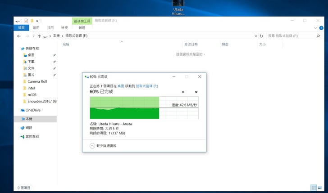Switch to large icons view button
Viewport: 328px width, 193px height.
320,188
